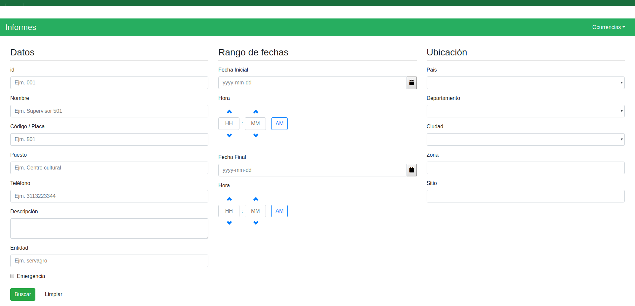Open the Departamento dropdown list
The width and height of the screenshot is (635, 306).
(525, 111)
